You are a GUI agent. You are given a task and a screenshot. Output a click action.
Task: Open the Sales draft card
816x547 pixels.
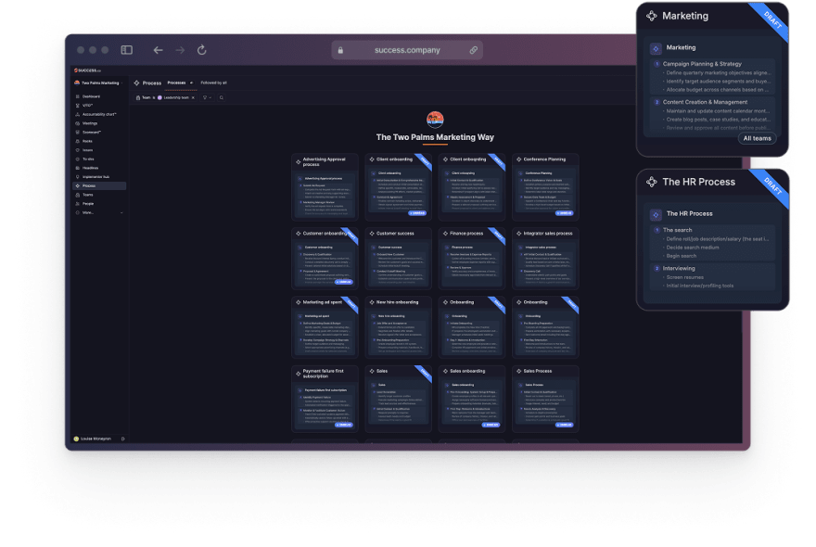399,399
